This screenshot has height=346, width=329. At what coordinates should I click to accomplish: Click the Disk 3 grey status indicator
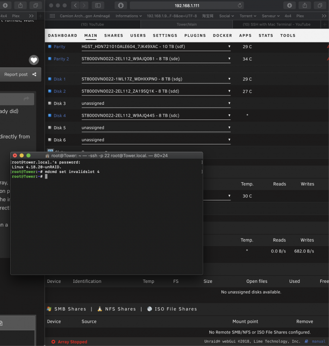(50, 103)
